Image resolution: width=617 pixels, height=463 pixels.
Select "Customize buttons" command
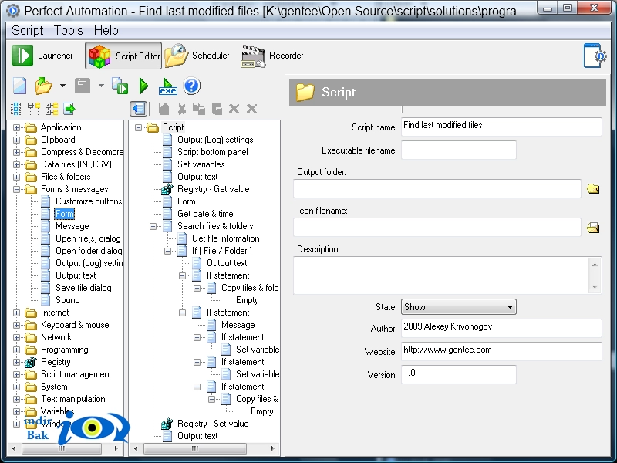click(89, 201)
